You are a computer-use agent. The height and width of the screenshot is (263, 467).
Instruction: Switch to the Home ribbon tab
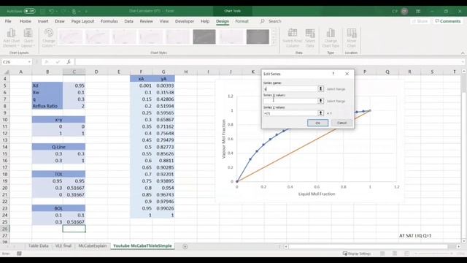[x=26, y=21]
